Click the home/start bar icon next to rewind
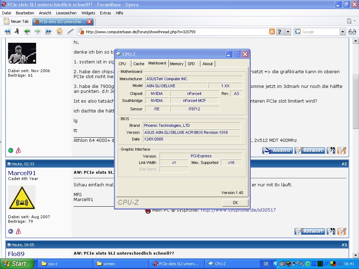 click(x=17, y=31)
